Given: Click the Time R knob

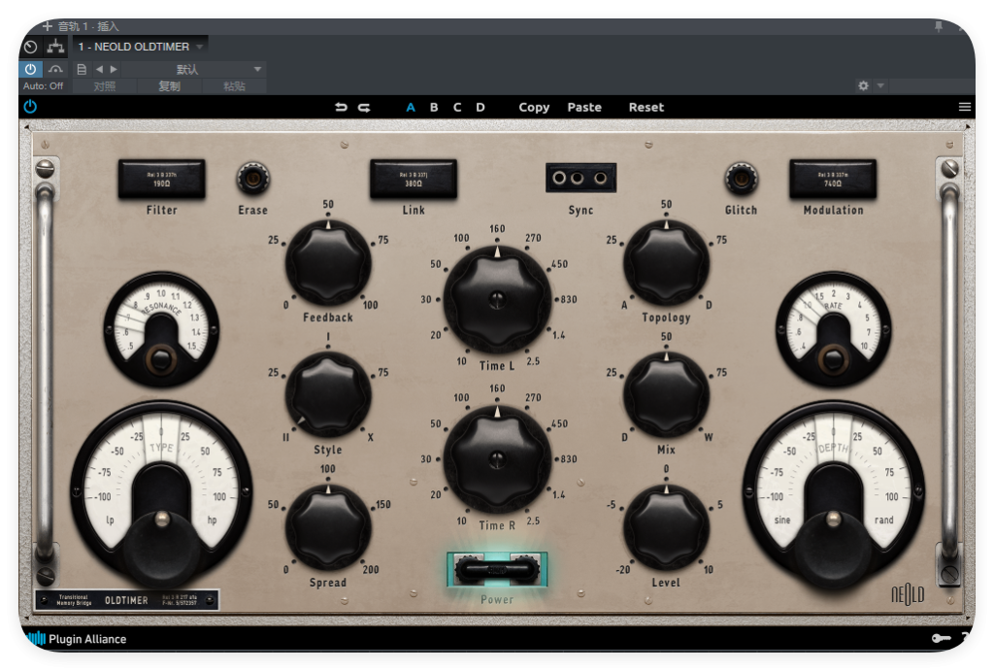Looking at the screenshot, I should [x=497, y=458].
